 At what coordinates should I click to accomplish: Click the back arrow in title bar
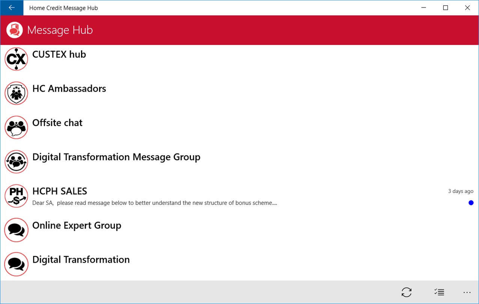tap(12, 8)
